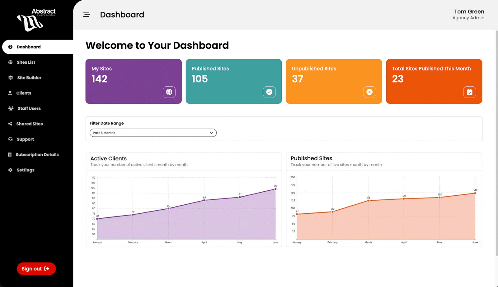Viewport: 498px width, 287px height.
Task: Click the checkmark icon on Published Sites card
Action: (269, 92)
